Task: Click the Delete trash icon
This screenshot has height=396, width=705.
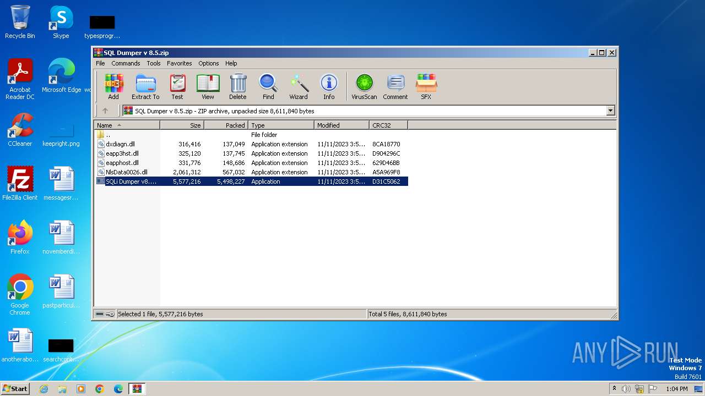Action: pyautogui.click(x=238, y=87)
